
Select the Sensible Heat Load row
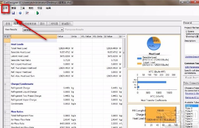coord(66,52)
